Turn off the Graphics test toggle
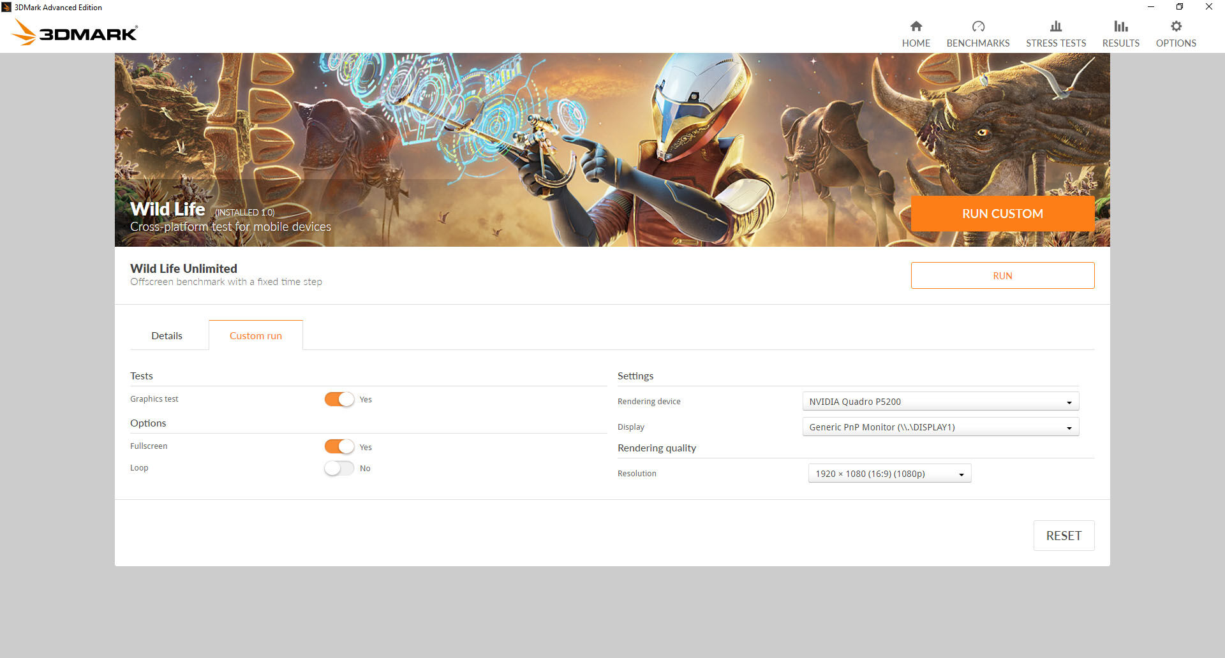 tap(339, 399)
